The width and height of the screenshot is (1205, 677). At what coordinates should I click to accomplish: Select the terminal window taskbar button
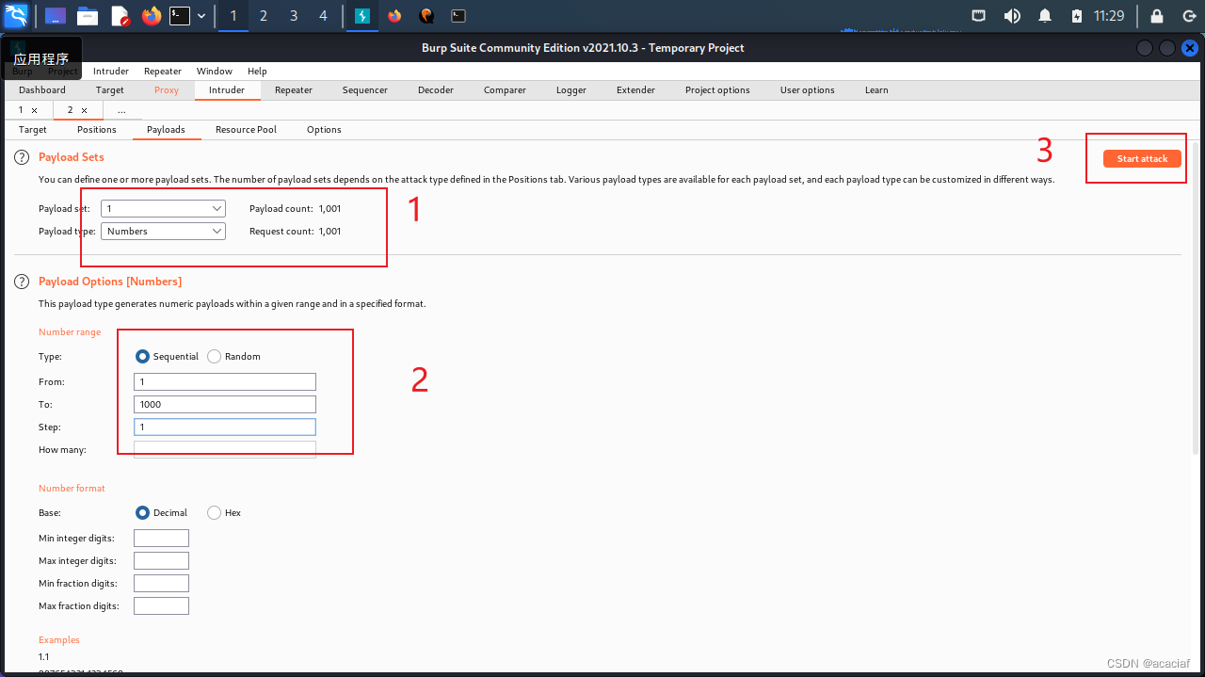tap(458, 16)
